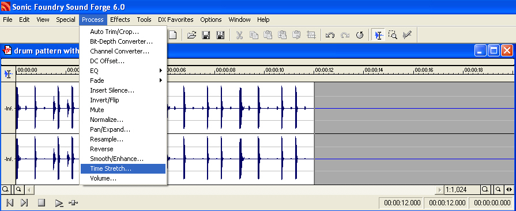Select Pan/Expand menu item
516x211 pixels.
pyautogui.click(x=123, y=129)
